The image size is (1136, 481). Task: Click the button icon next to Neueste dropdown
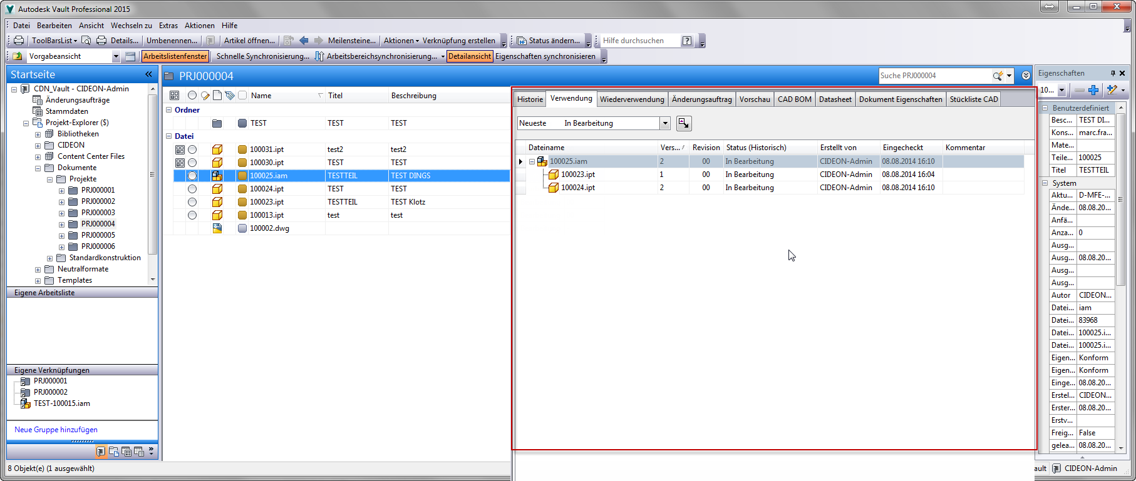coord(684,123)
